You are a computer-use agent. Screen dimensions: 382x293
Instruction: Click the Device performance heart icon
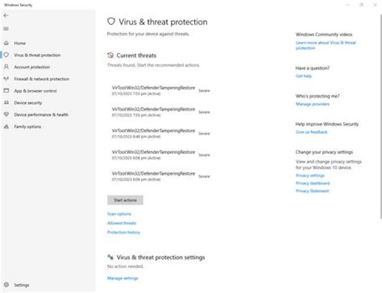tap(6, 114)
